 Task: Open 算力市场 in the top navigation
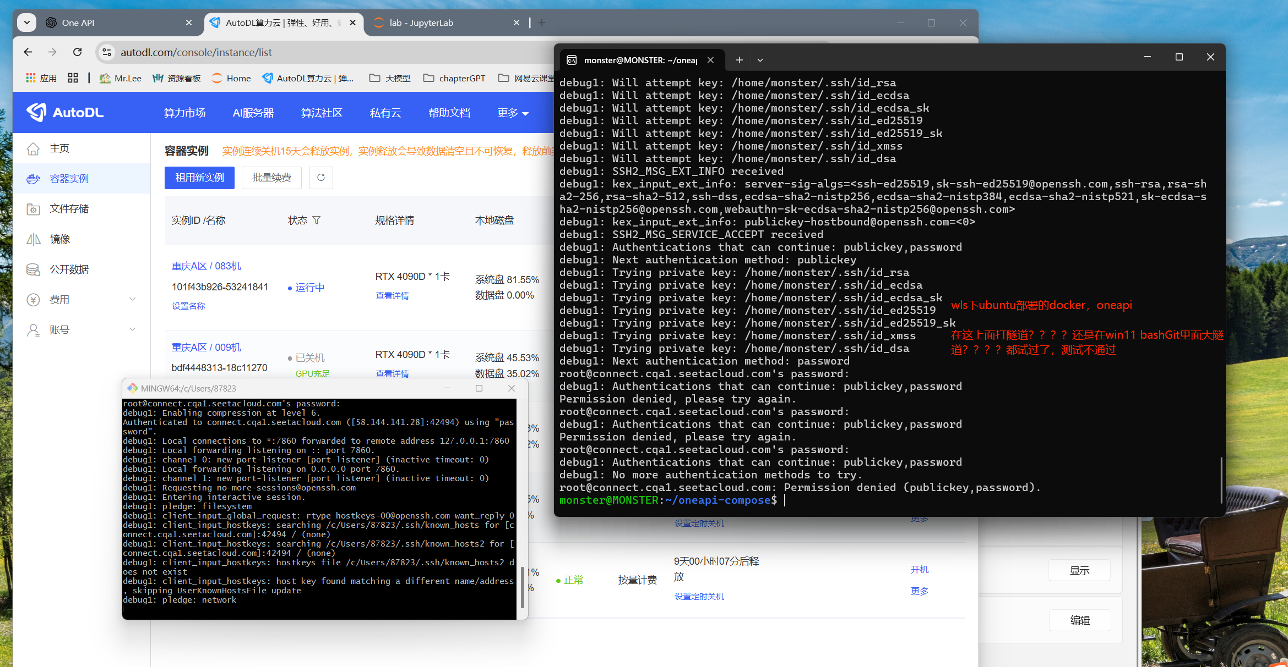[x=184, y=113]
